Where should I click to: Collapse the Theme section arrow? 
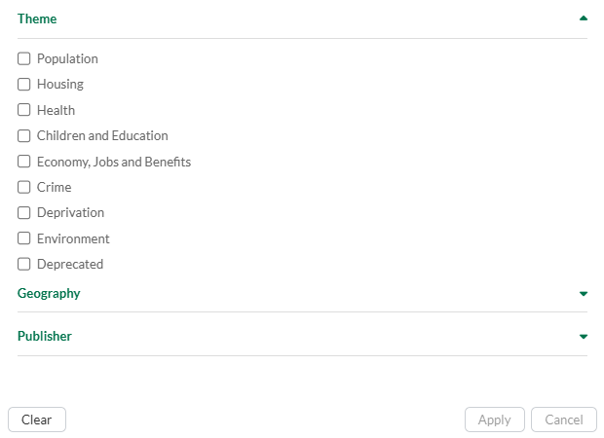click(x=583, y=18)
